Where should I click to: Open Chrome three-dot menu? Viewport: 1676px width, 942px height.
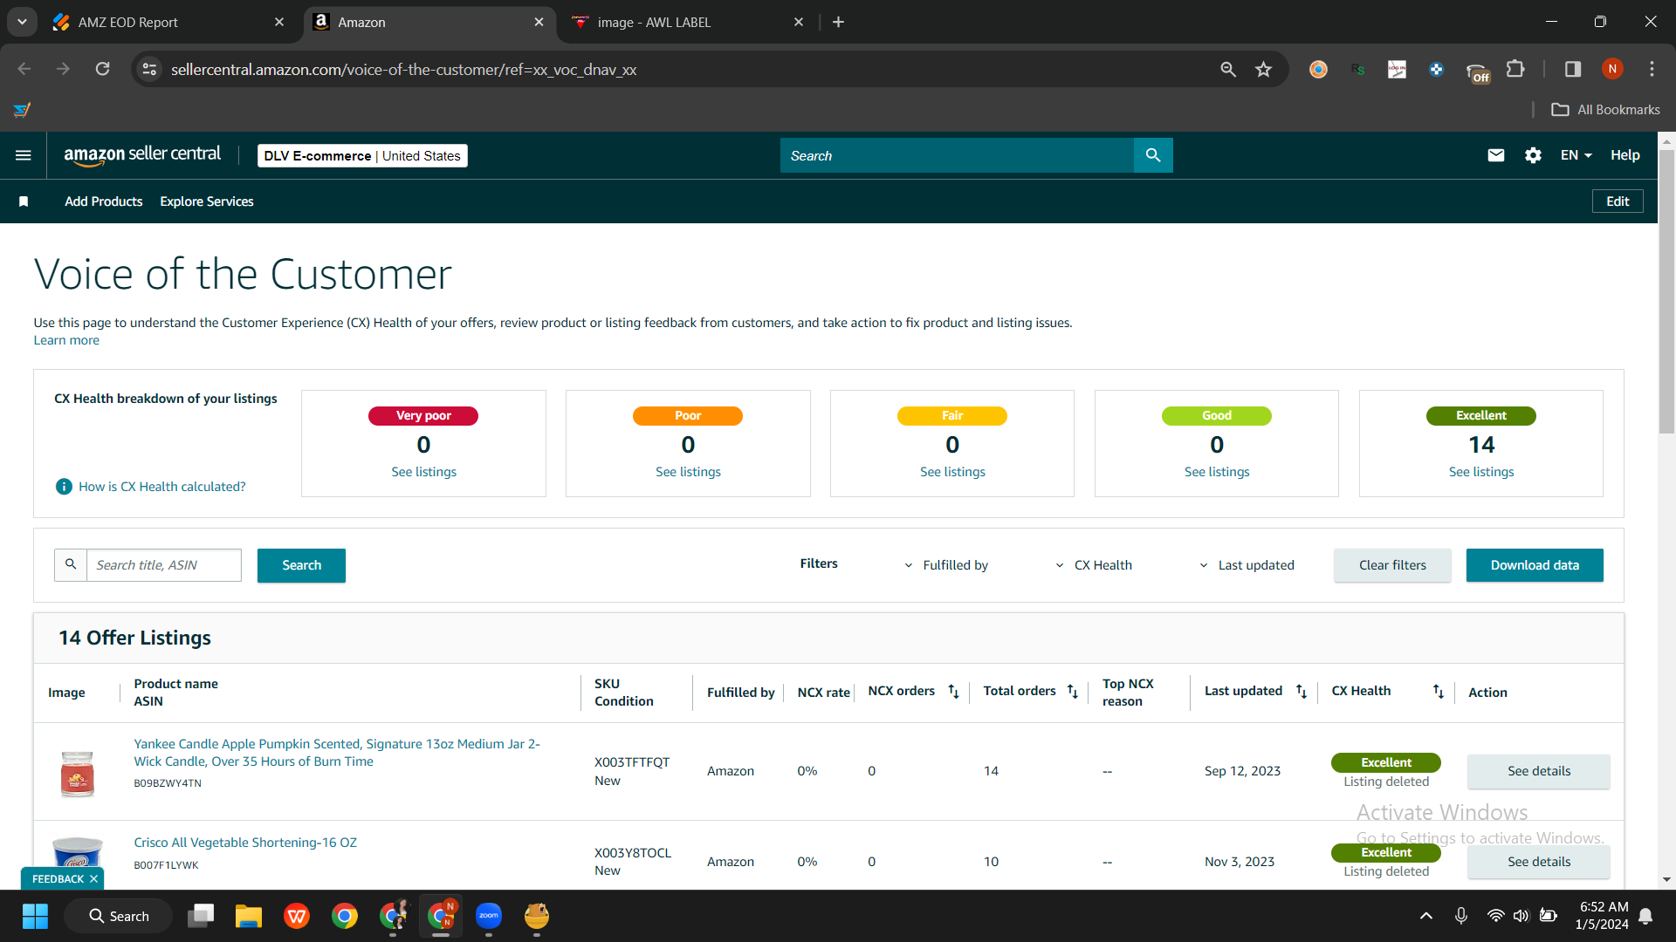(1652, 69)
